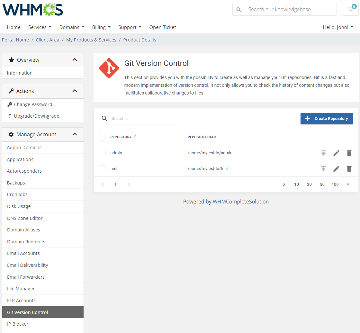This screenshot has height=333, width=360.
Task: Follow My Products & Services breadcrumb
Action: [91, 40]
